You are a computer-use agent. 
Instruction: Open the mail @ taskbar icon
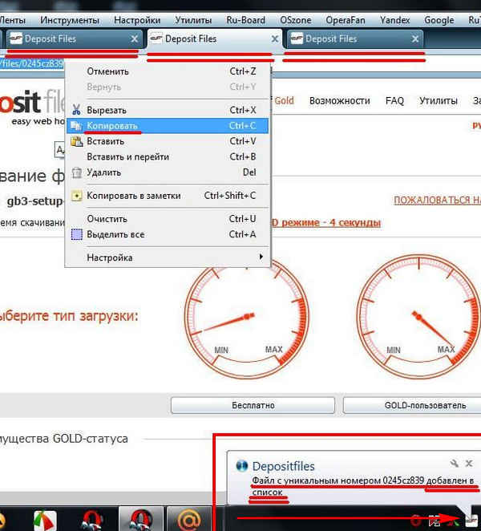point(189,520)
